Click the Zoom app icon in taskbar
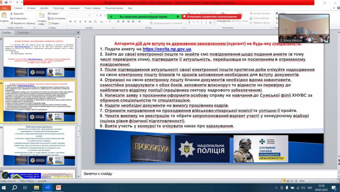The width and height of the screenshot is (340, 192). pyautogui.click(x=47, y=187)
